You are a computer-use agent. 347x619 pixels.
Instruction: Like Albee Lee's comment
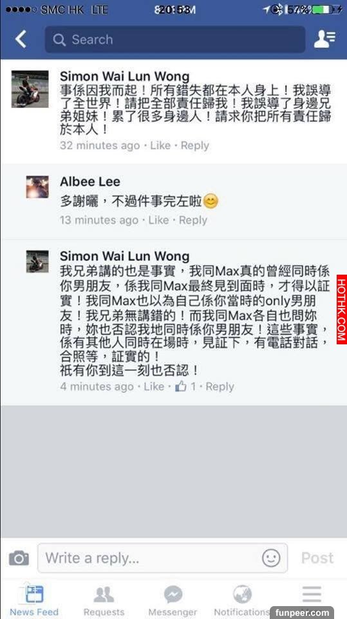pos(158,220)
